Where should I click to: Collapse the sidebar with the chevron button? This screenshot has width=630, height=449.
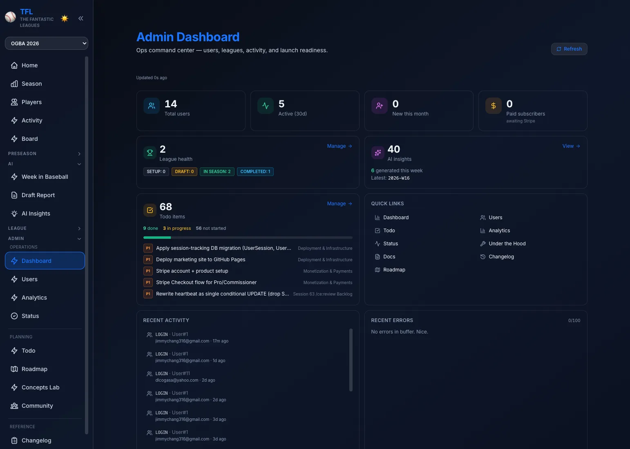[80, 18]
